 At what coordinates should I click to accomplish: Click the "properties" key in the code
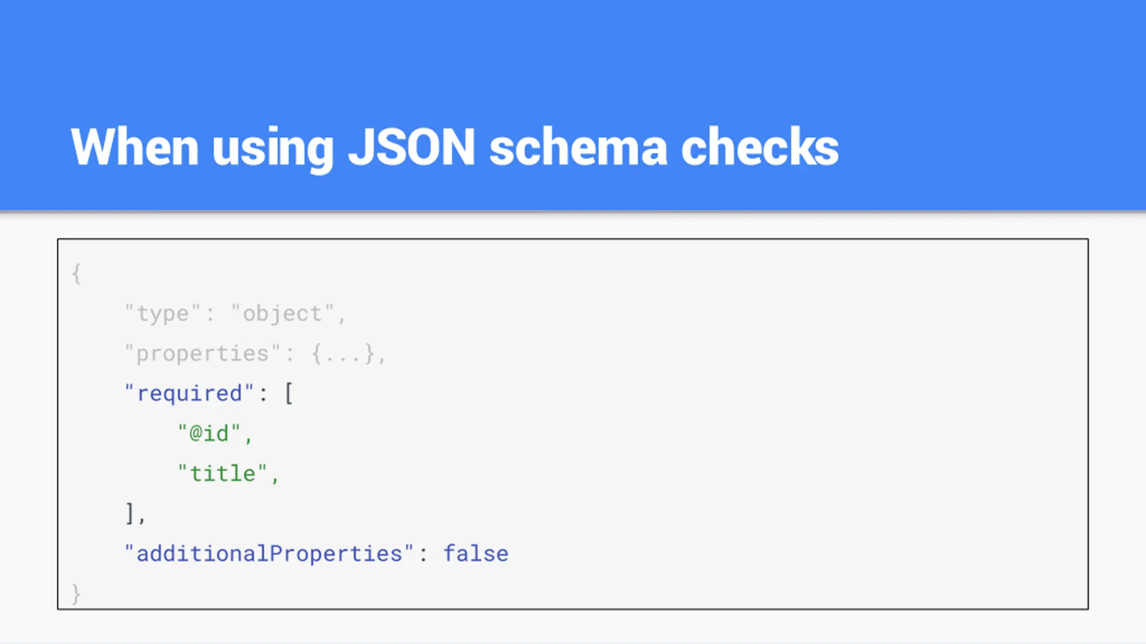(x=202, y=354)
